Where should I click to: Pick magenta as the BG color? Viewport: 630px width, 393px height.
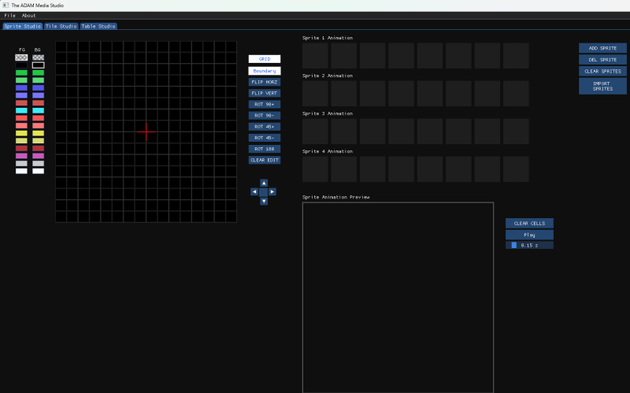(x=38, y=156)
